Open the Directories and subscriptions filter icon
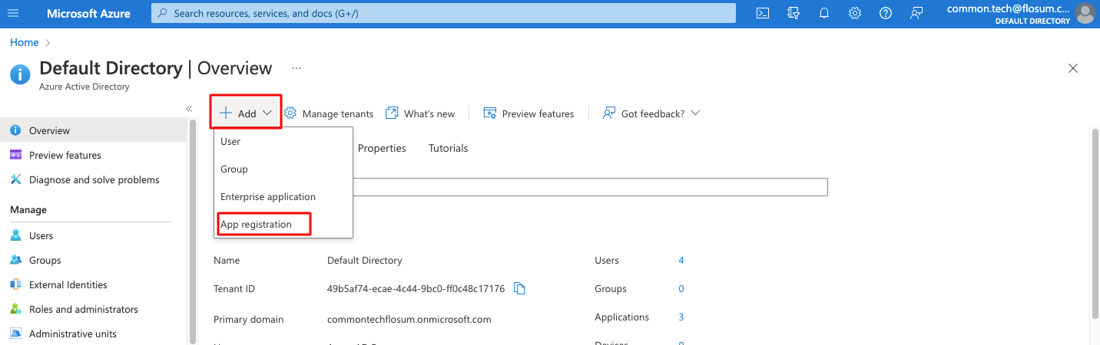 pos(794,13)
